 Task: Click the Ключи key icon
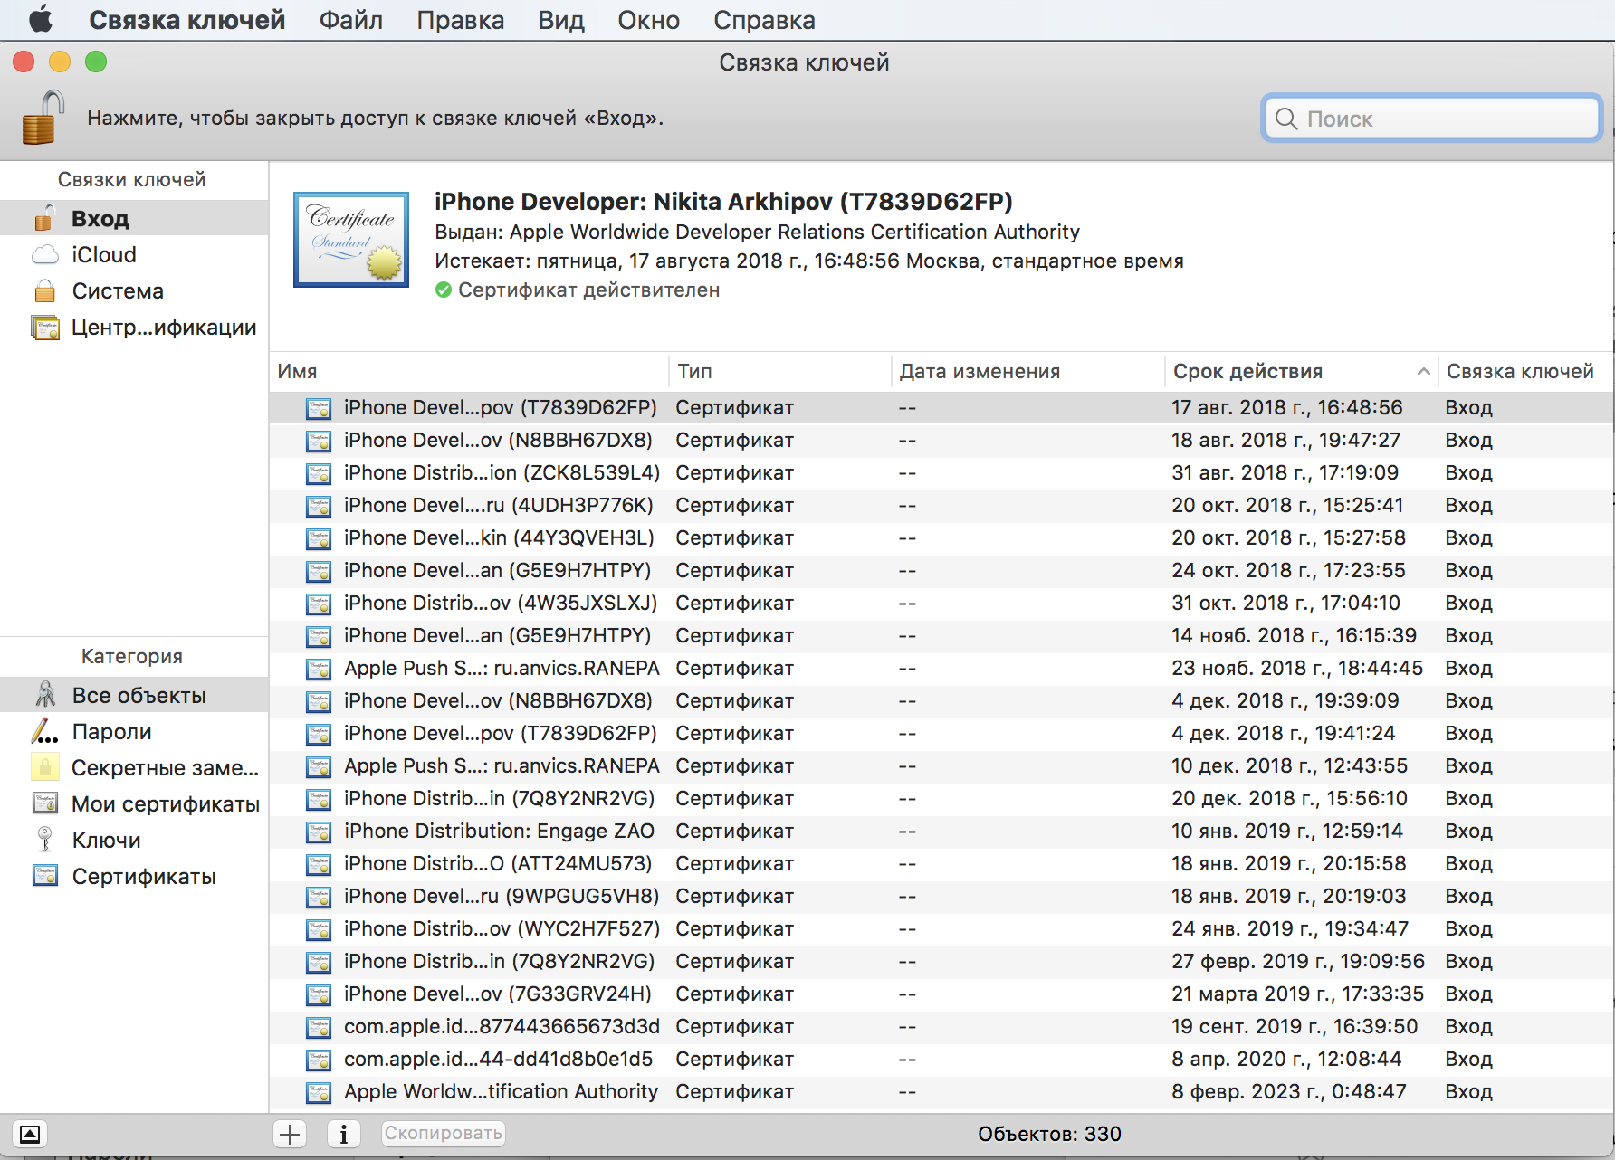coord(44,840)
